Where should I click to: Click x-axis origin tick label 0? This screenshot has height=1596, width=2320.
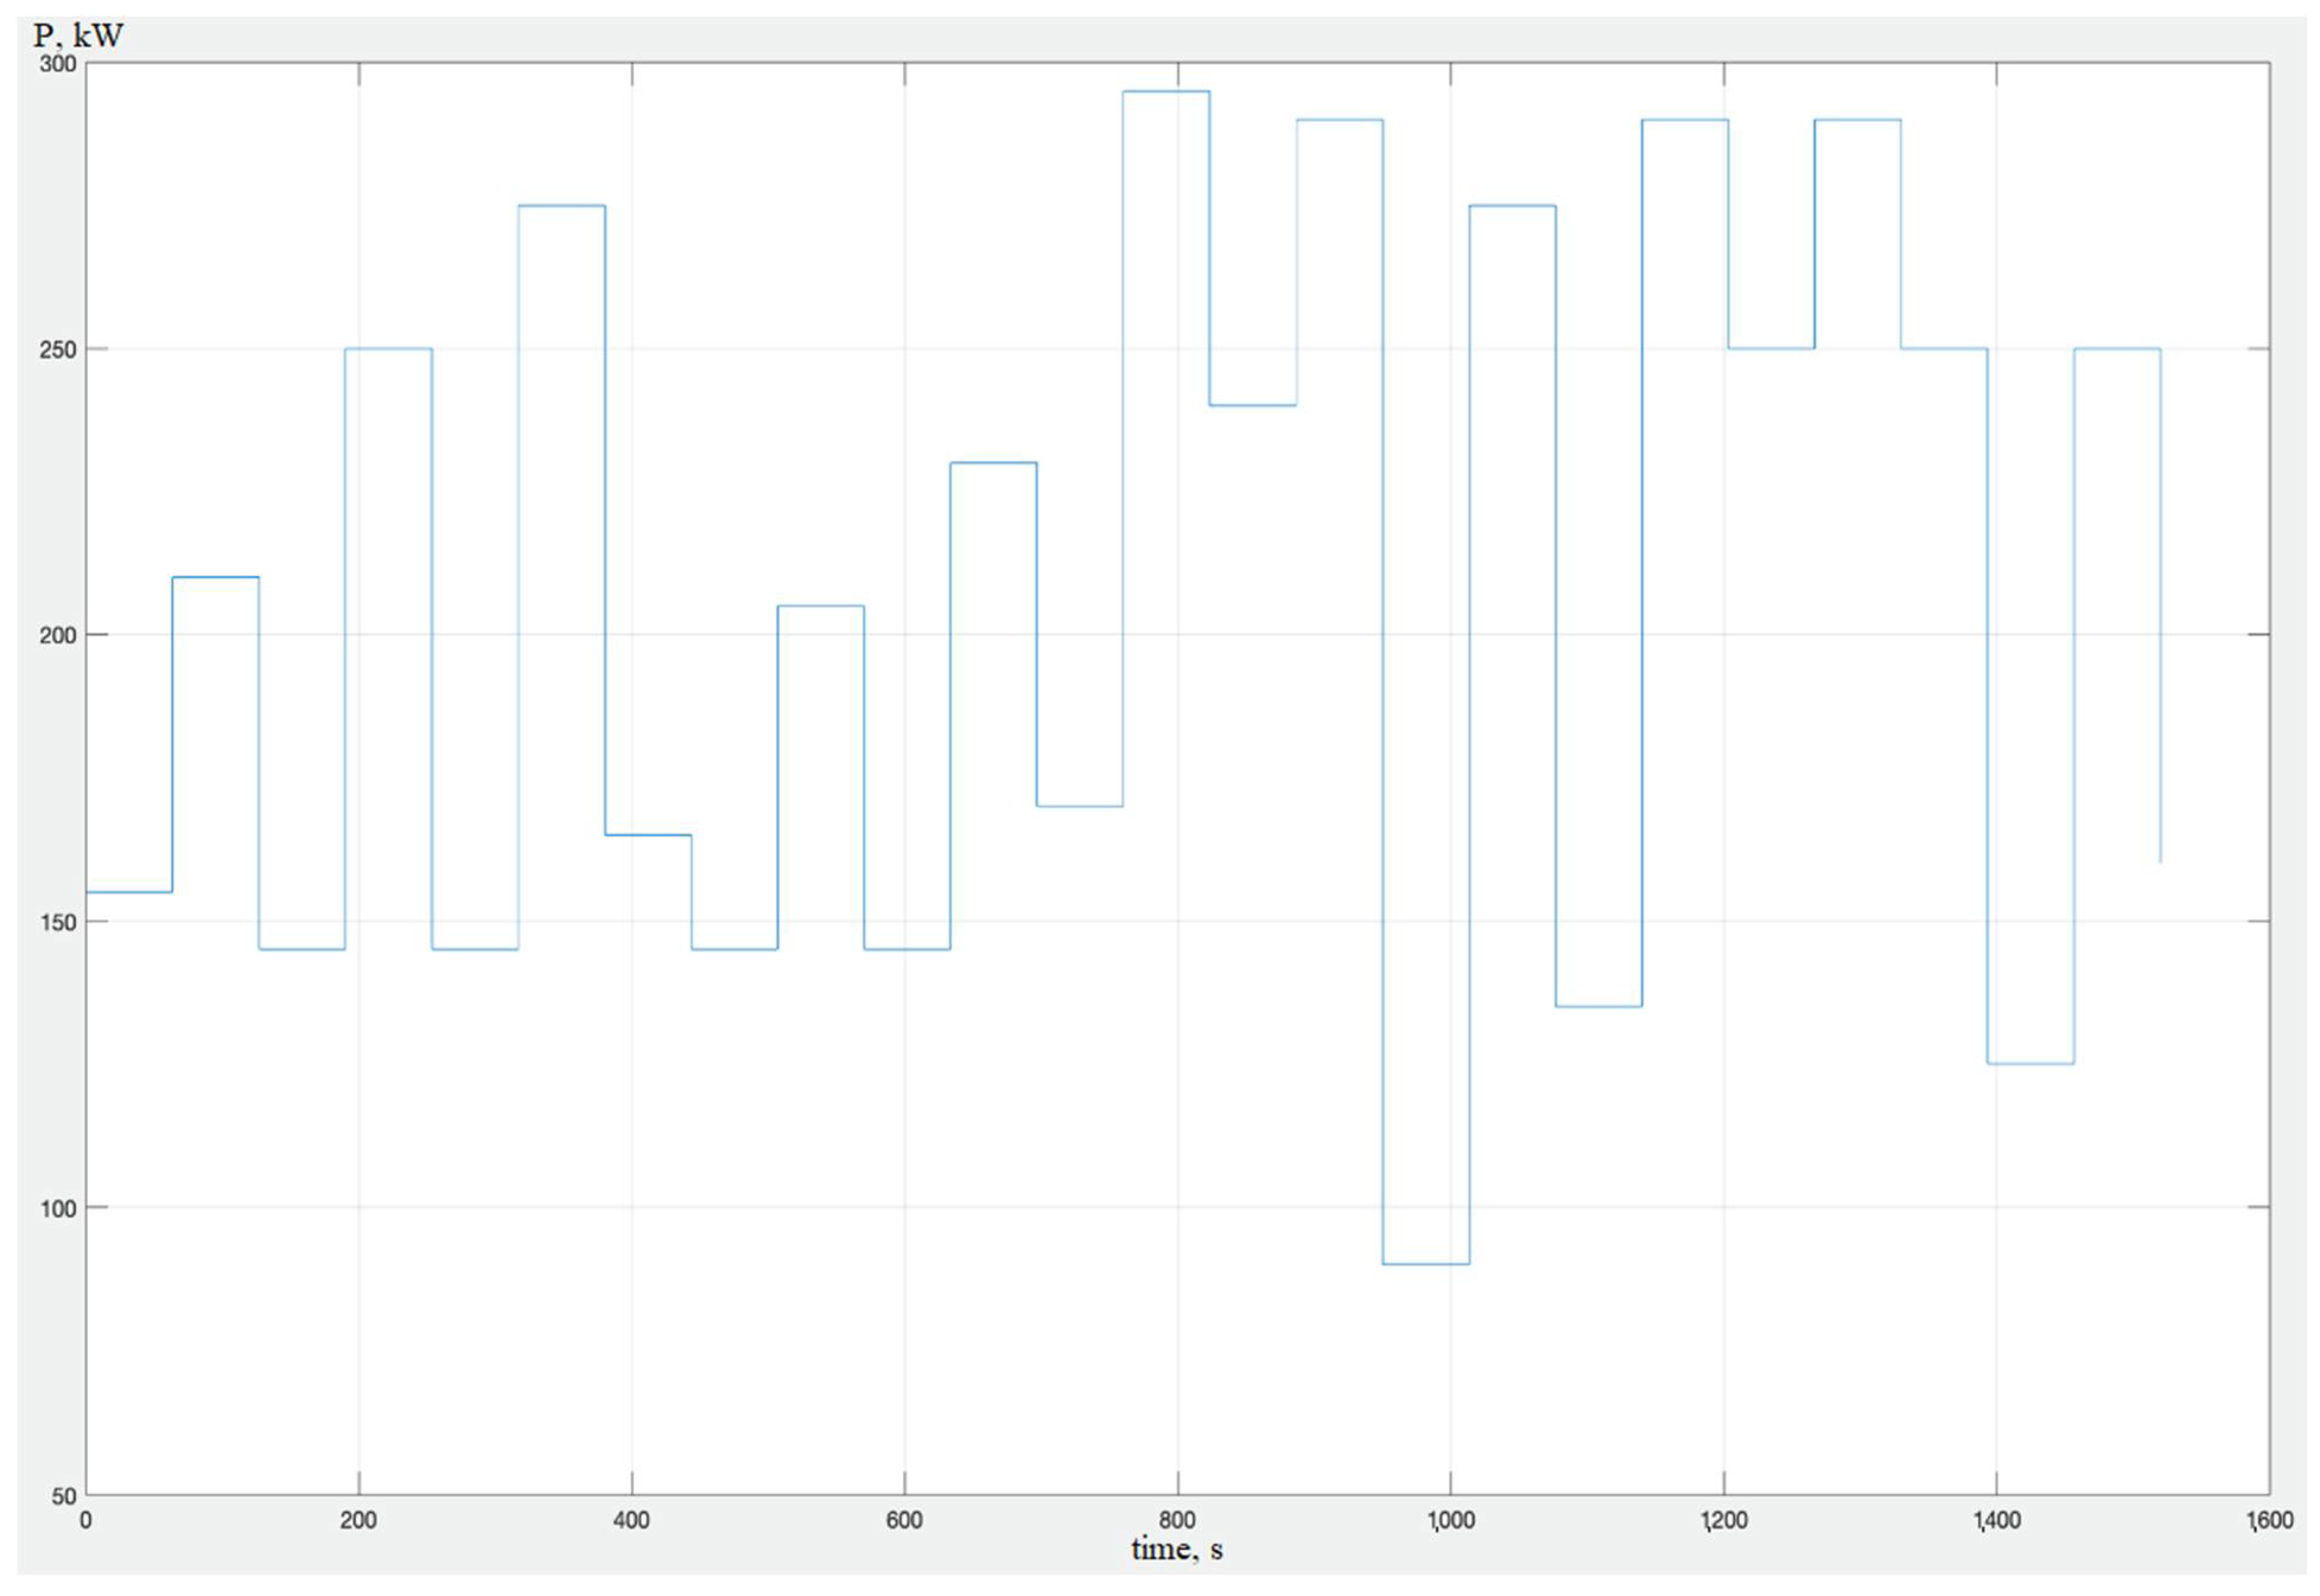[86, 1521]
